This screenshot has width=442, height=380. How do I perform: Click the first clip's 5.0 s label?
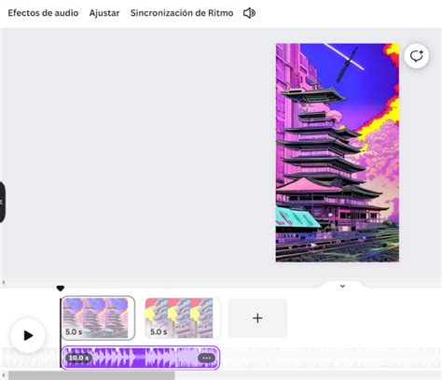tap(74, 332)
